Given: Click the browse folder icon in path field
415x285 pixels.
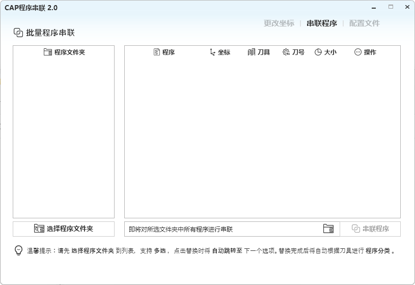Looking at the screenshot, I should pyautogui.click(x=328, y=229).
